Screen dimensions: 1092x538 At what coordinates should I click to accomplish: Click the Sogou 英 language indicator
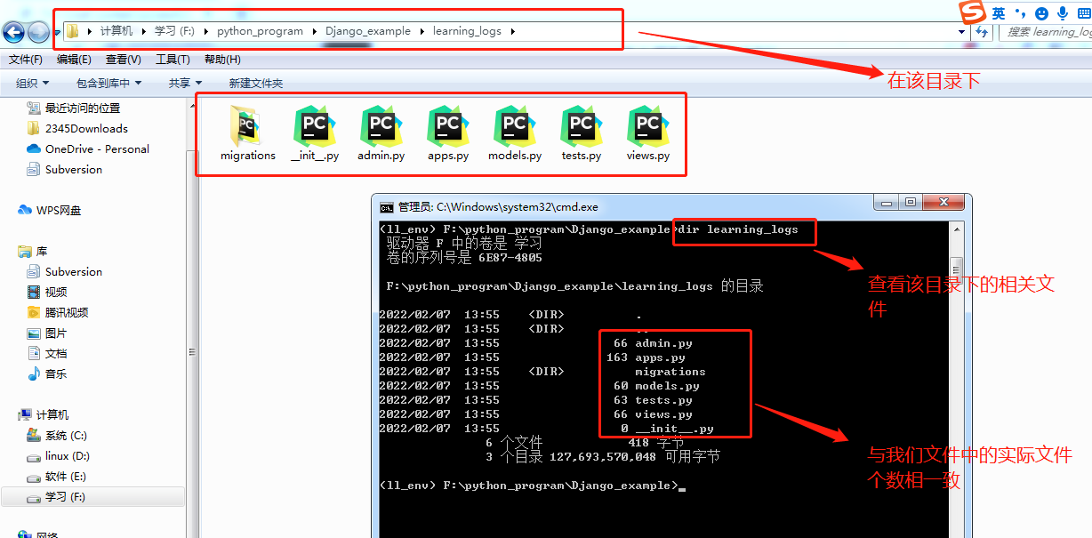tap(999, 13)
